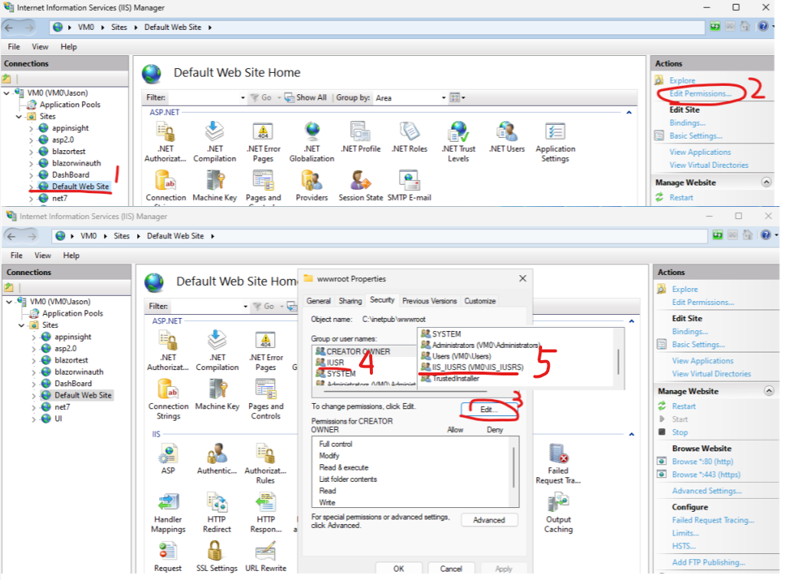The height and width of the screenshot is (580, 788).
Task: Open Session State settings
Action: tap(360, 184)
